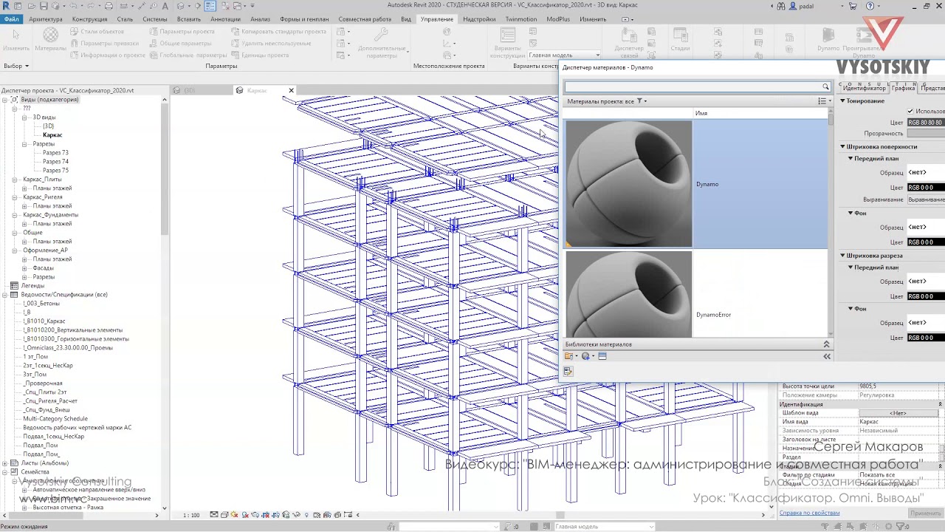945x532 pixels.
Task: Switch to Идентификатор tab in material editor
Action: (864, 88)
